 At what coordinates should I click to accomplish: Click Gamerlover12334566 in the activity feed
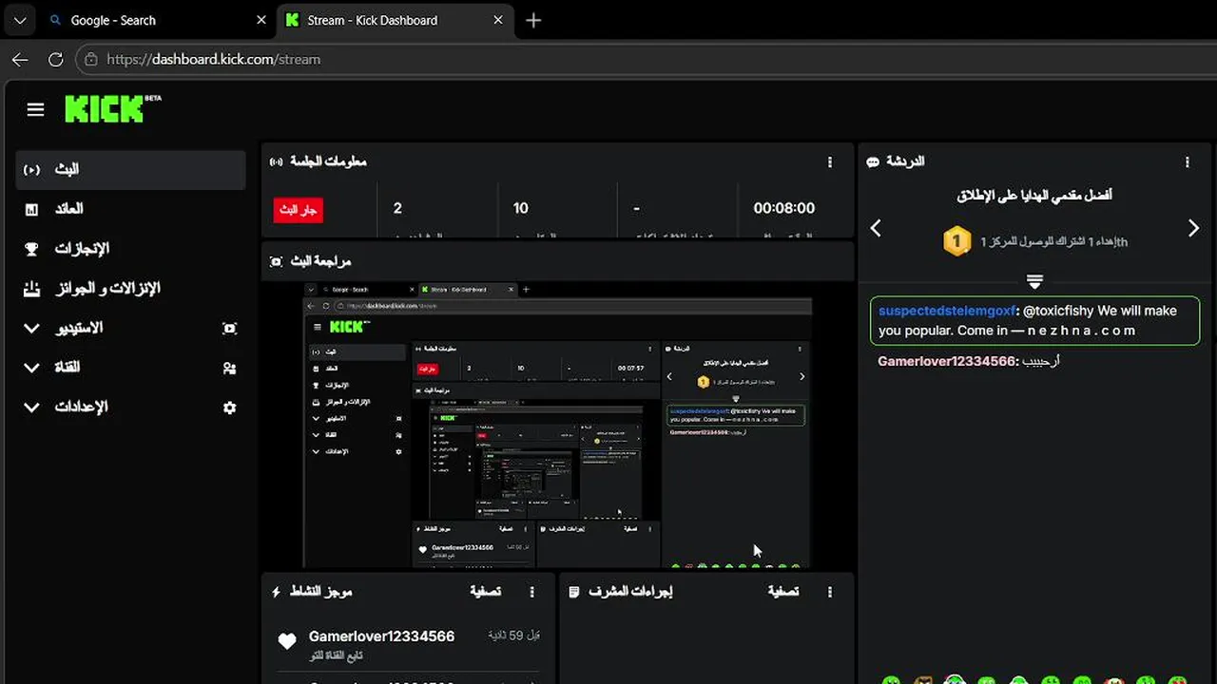(x=381, y=636)
